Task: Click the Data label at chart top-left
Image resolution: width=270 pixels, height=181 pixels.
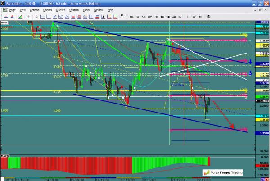Action: click(5, 21)
